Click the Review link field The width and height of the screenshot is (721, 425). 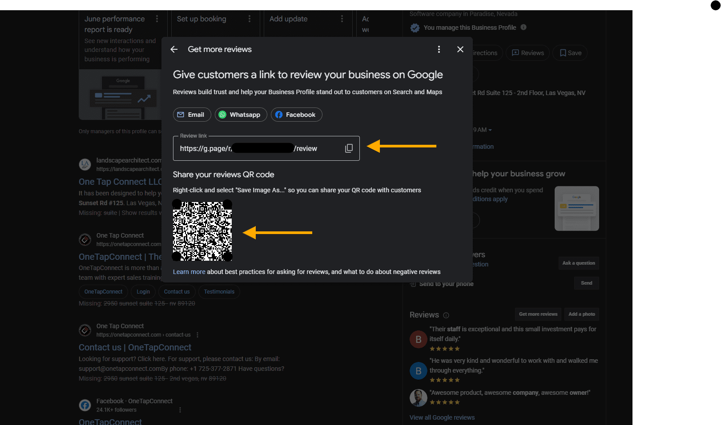click(266, 148)
